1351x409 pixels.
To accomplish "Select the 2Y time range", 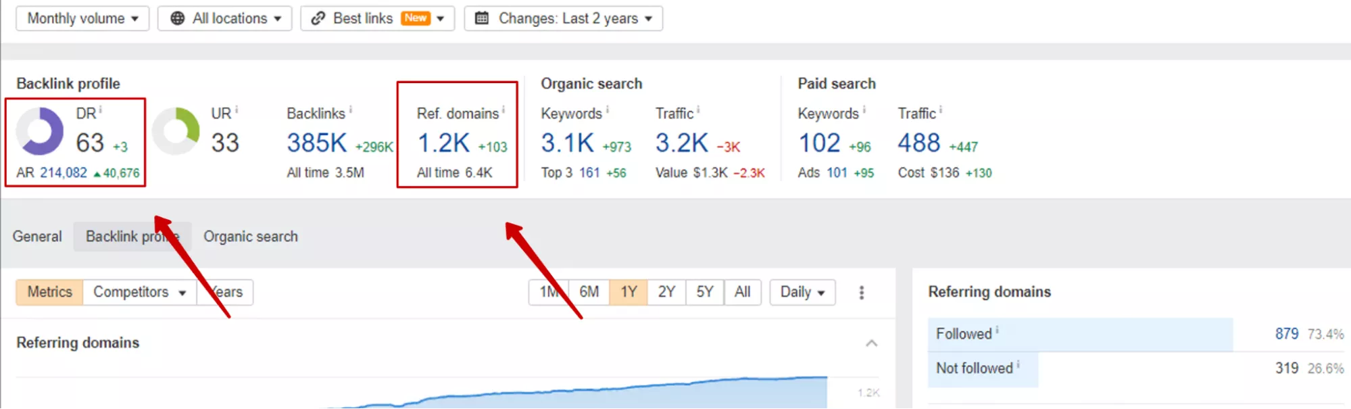I will (666, 292).
